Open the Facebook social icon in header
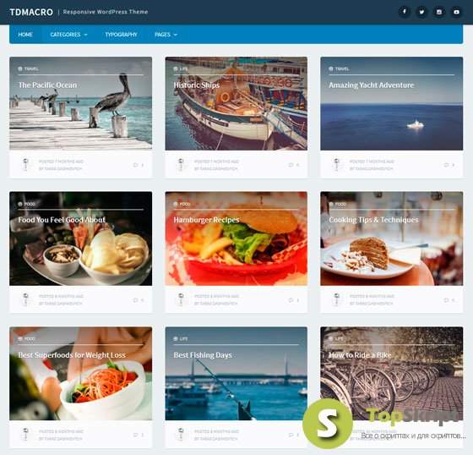473x455 pixels. [x=405, y=12]
